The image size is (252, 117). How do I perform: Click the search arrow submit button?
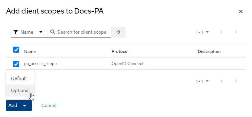pos(118,32)
